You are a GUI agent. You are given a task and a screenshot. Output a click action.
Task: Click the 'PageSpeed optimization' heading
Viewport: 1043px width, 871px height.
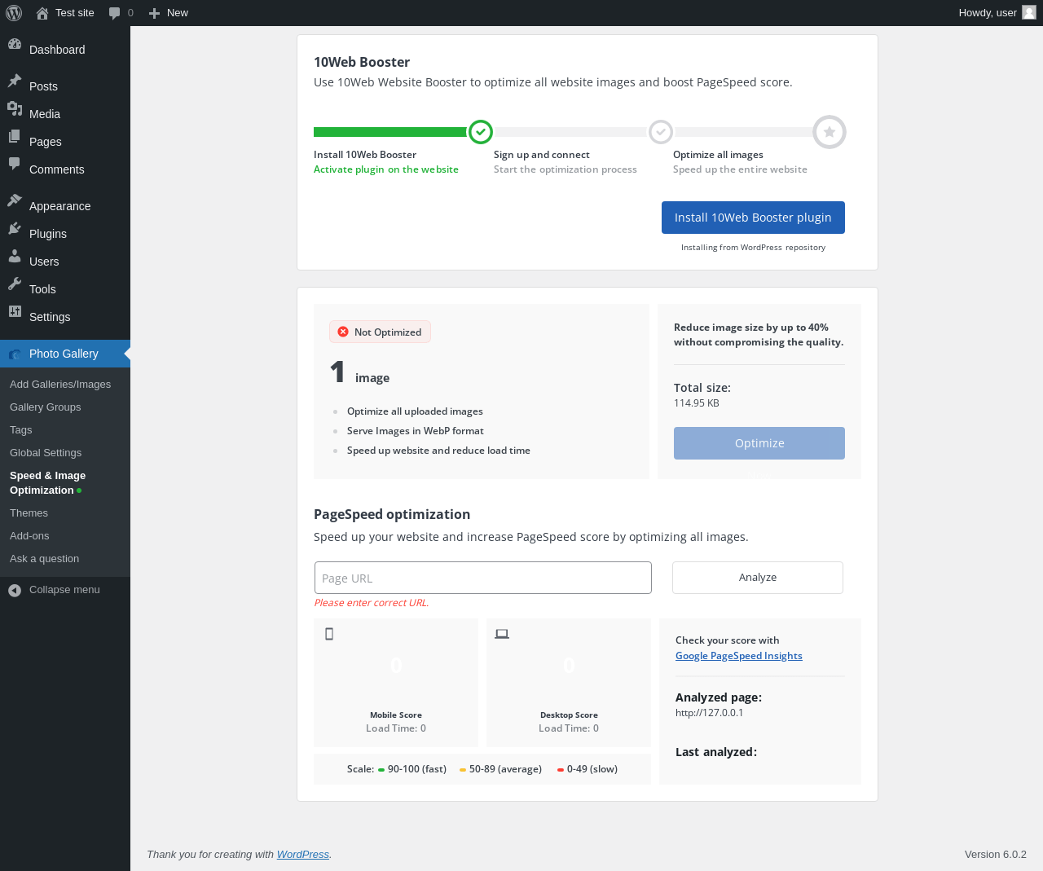point(392,514)
